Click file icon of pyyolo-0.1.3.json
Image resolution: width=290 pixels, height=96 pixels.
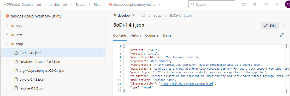(x=16, y=79)
